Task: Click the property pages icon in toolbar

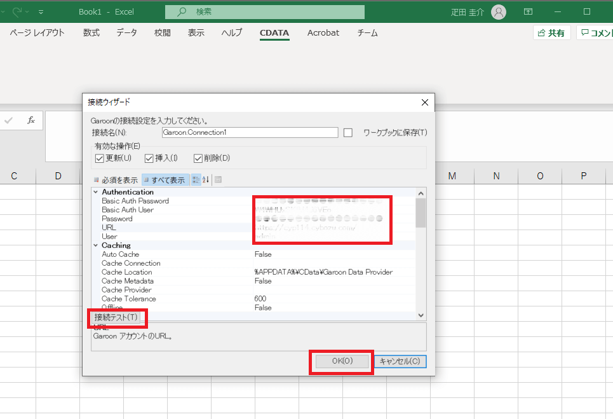Action: tap(218, 180)
